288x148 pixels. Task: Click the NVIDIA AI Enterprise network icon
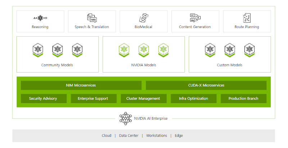126,119
